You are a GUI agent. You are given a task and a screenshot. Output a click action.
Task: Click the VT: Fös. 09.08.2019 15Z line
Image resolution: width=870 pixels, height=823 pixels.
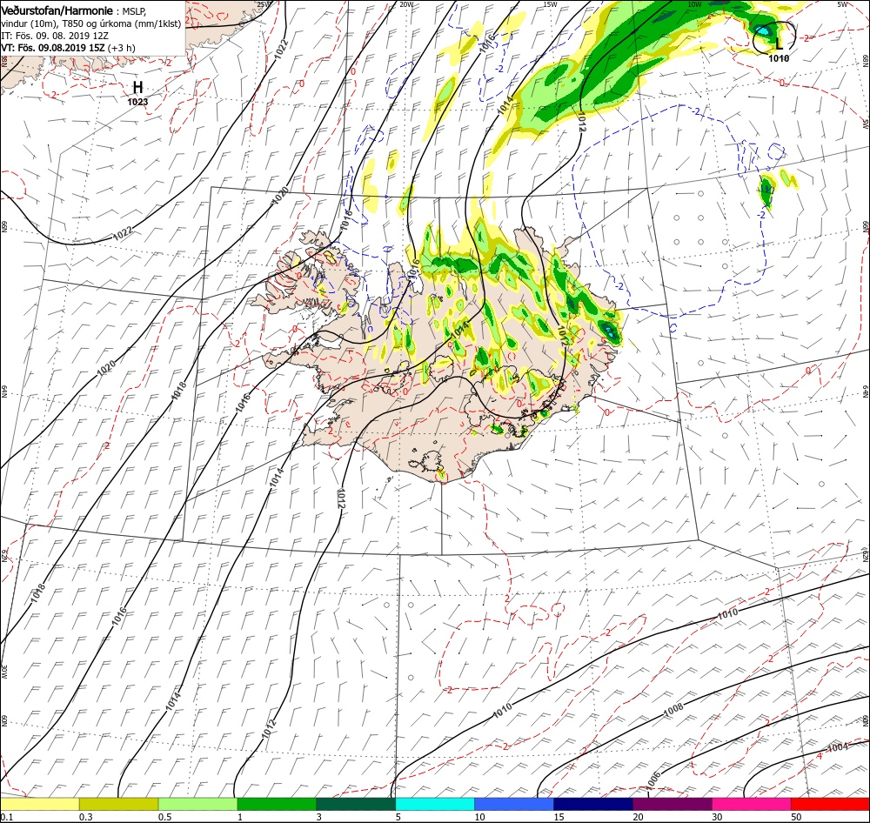pyautogui.click(x=68, y=48)
